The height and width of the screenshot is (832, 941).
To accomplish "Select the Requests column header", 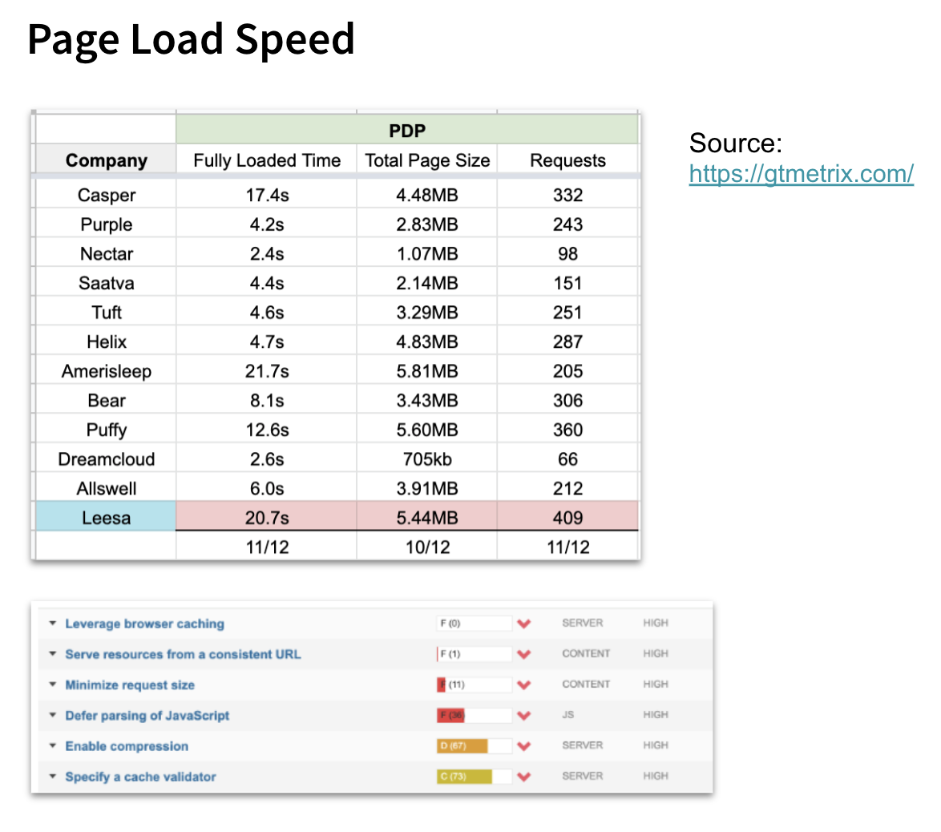I will [567, 160].
